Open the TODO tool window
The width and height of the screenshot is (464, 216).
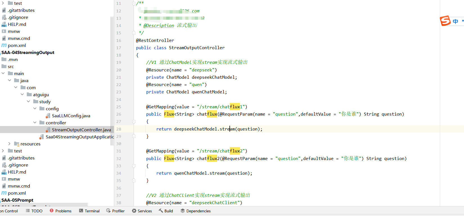34,211
